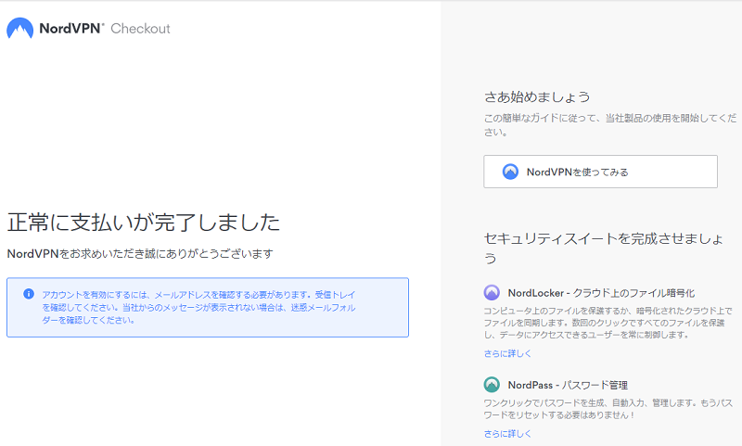The width and height of the screenshot is (742, 446).
Task: Click the NordPass description paragraph
Action: [x=608, y=409]
